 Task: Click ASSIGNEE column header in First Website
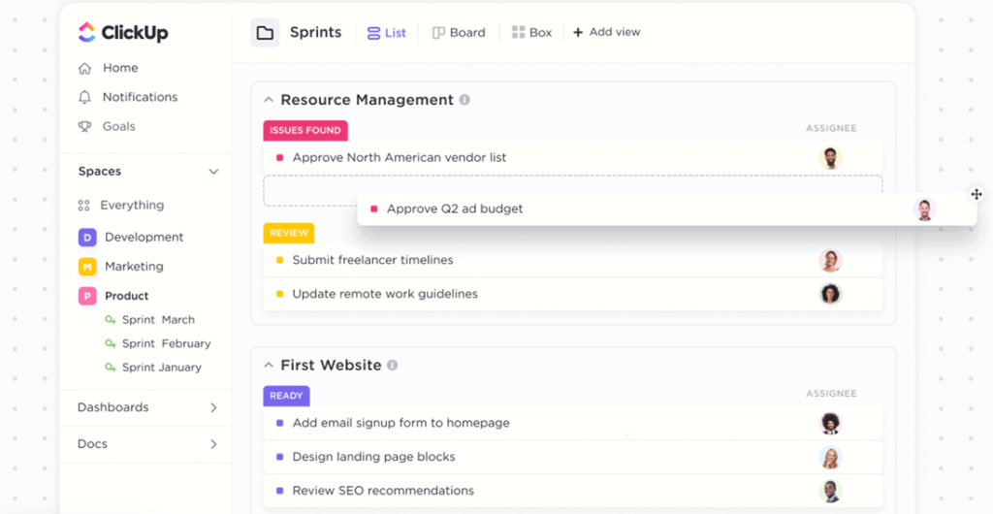point(831,394)
